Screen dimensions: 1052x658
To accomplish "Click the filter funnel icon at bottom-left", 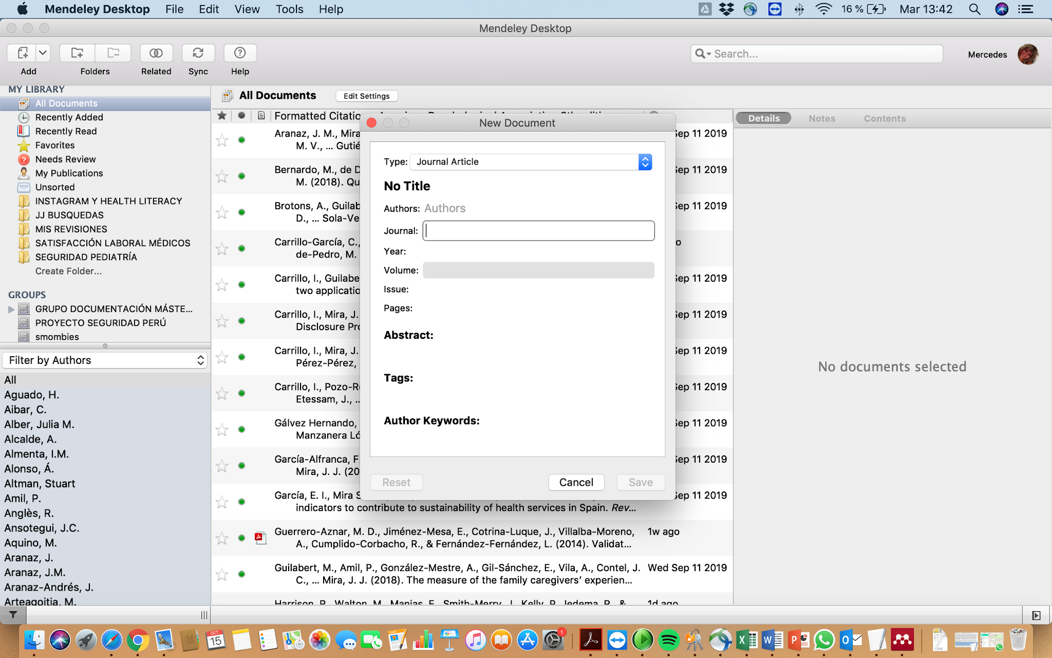I will [13, 615].
